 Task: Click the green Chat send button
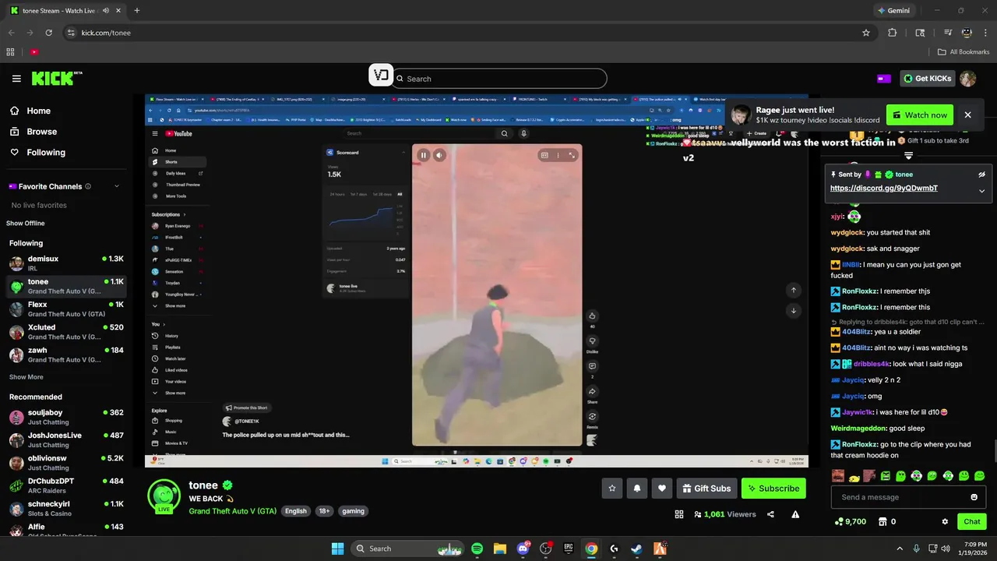pyautogui.click(x=972, y=521)
